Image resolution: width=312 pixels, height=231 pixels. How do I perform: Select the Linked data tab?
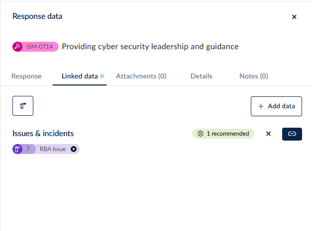(x=80, y=77)
